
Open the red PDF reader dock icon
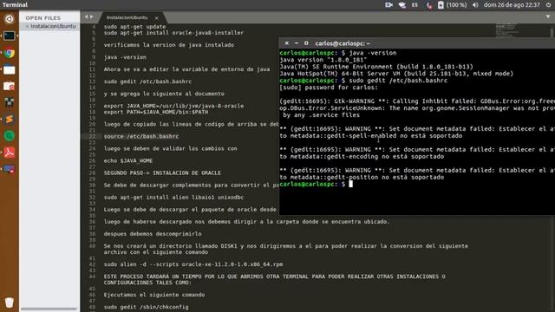click(10, 153)
